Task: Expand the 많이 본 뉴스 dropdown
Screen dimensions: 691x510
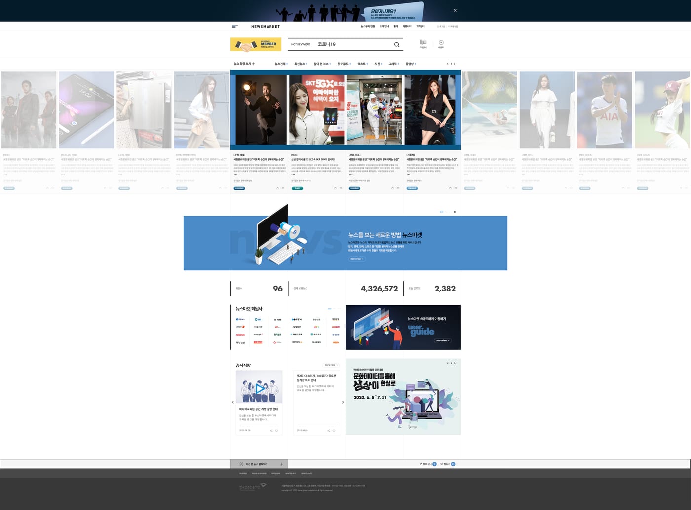Action: click(x=322, y=64)
